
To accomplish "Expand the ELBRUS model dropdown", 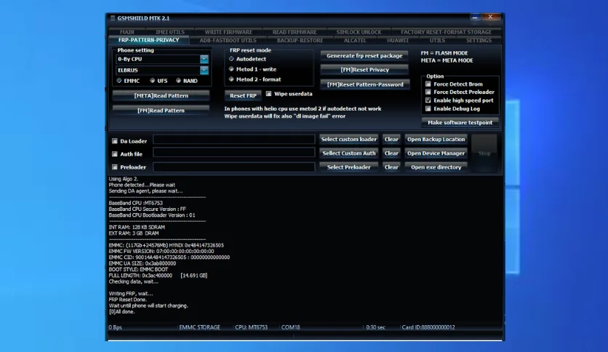I will 204,70.
